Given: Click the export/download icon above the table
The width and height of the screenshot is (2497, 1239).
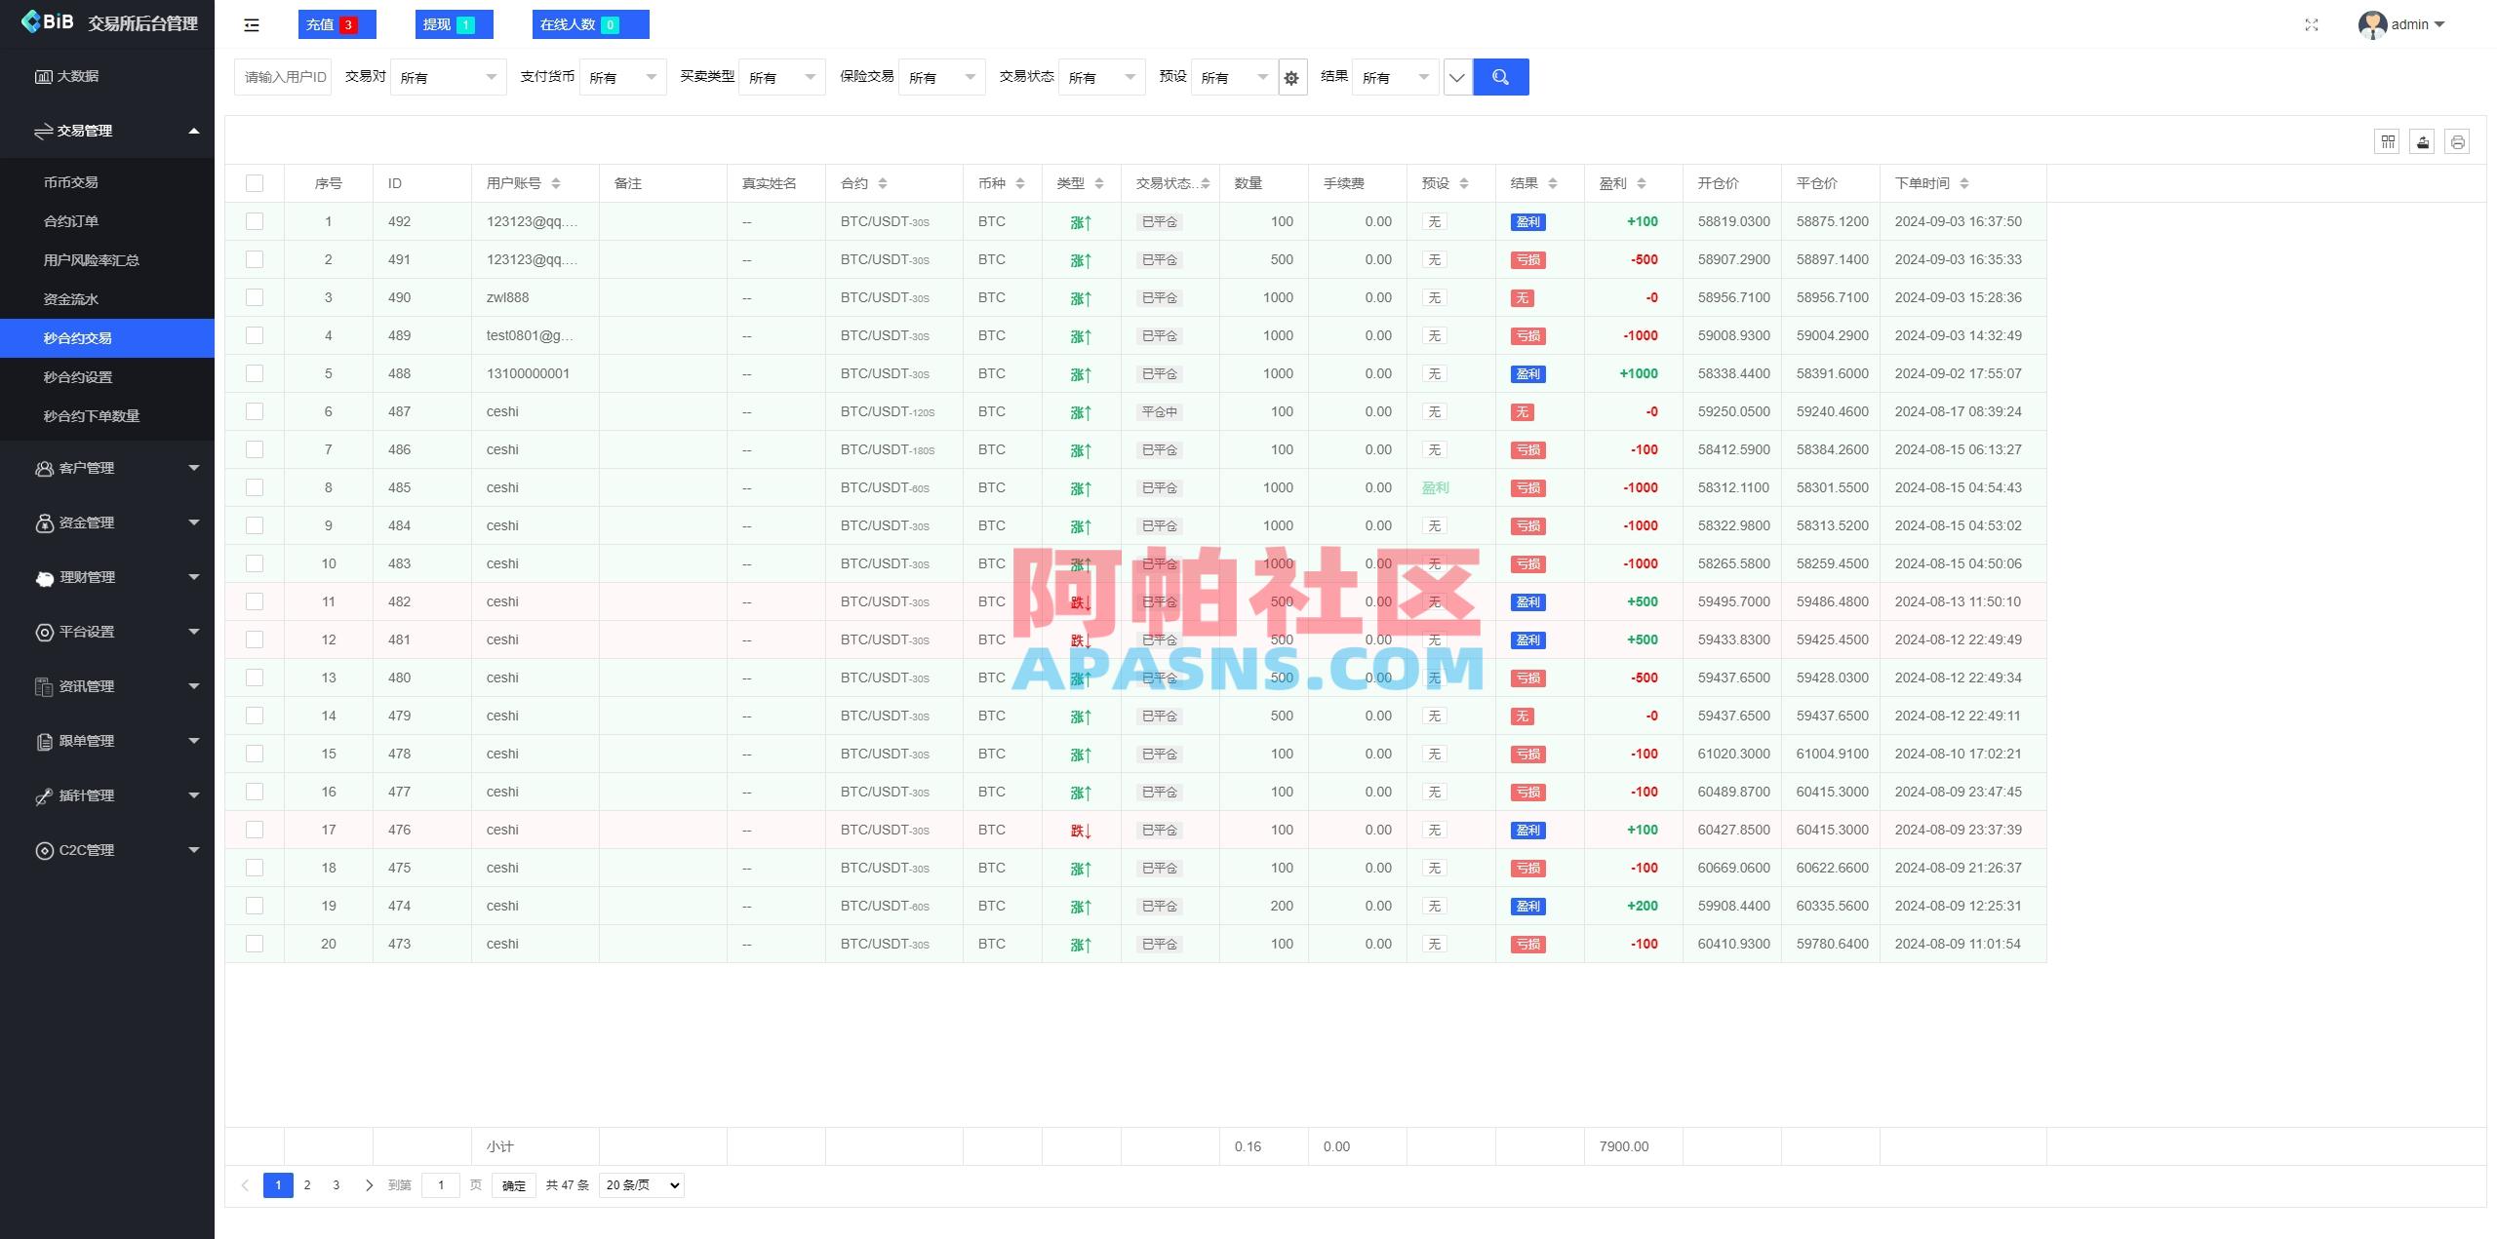Looking at the screenshot, I should pos(2423,140).
